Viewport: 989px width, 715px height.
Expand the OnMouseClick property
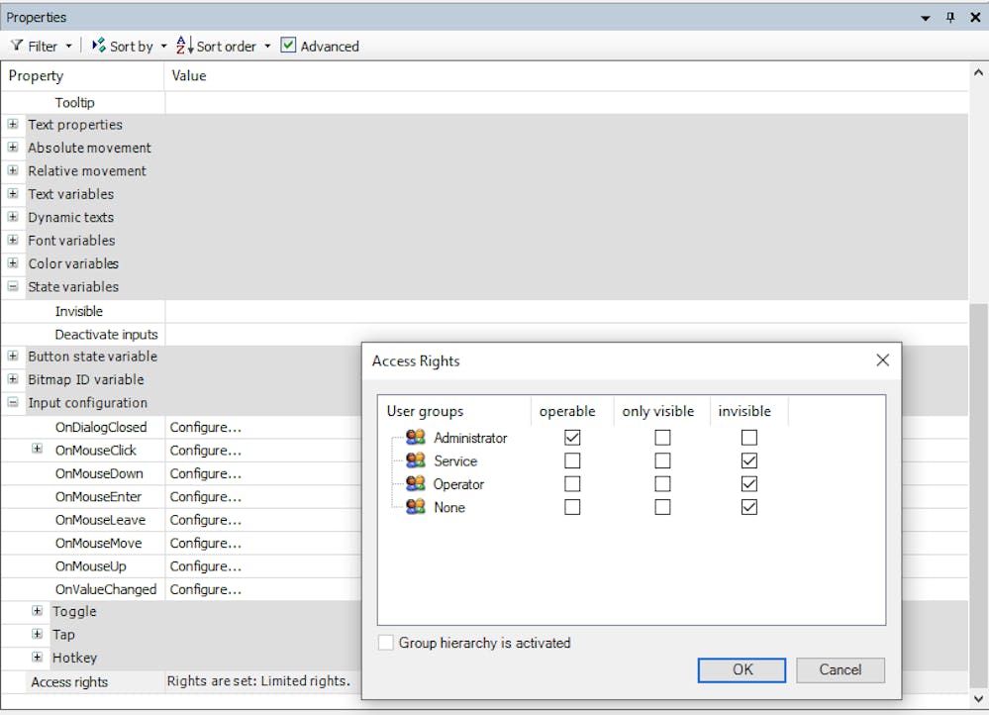[x=38, y=450]
